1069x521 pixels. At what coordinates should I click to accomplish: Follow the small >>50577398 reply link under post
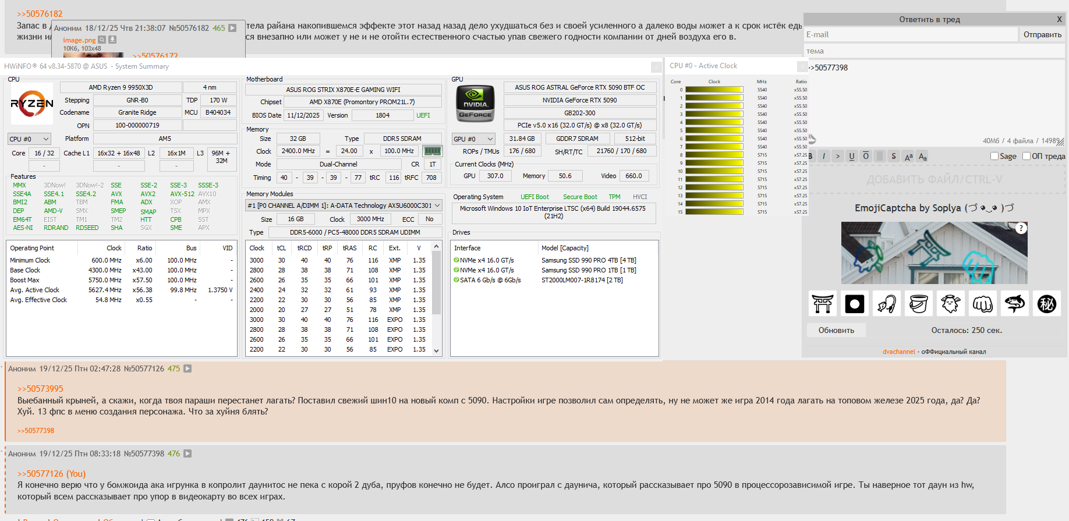click(36, 431)
